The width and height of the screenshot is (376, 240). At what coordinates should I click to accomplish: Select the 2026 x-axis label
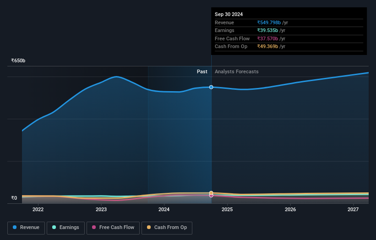[290, 209]
